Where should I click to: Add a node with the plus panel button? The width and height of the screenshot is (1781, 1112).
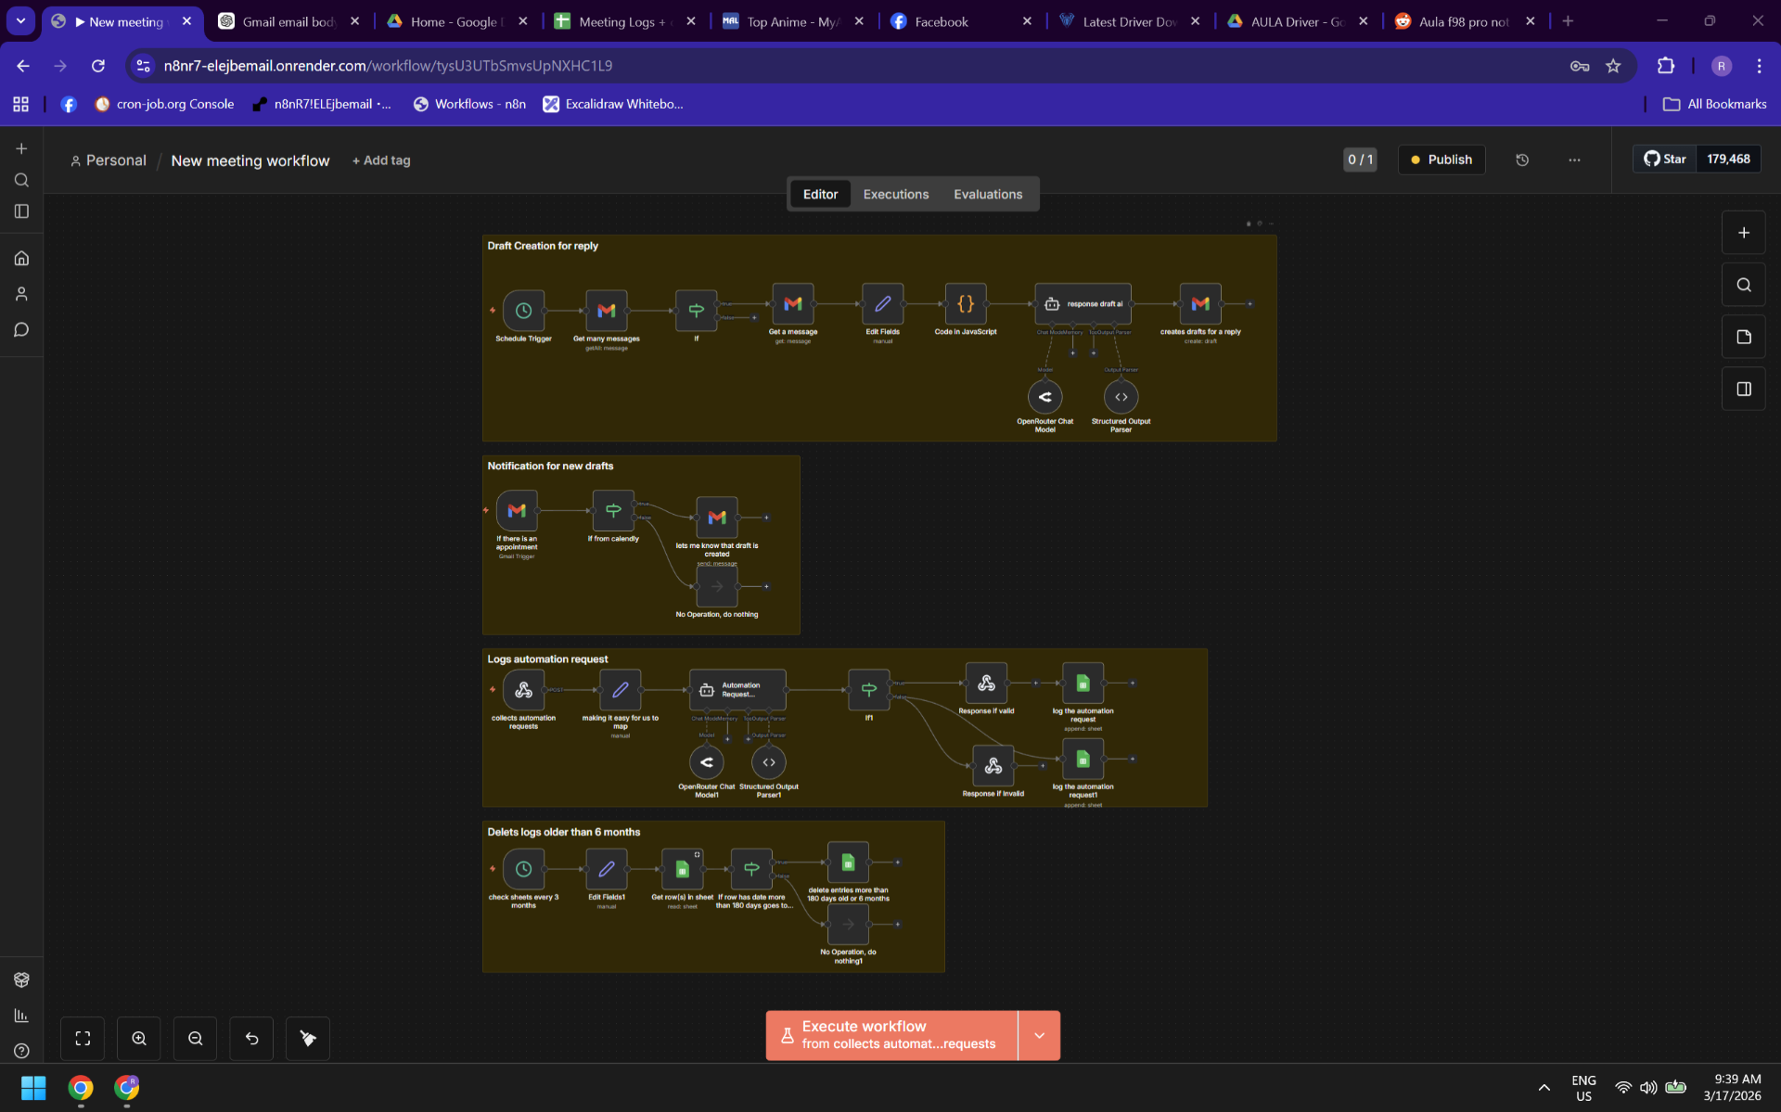pyautogui.click(x=1743, y=233)
